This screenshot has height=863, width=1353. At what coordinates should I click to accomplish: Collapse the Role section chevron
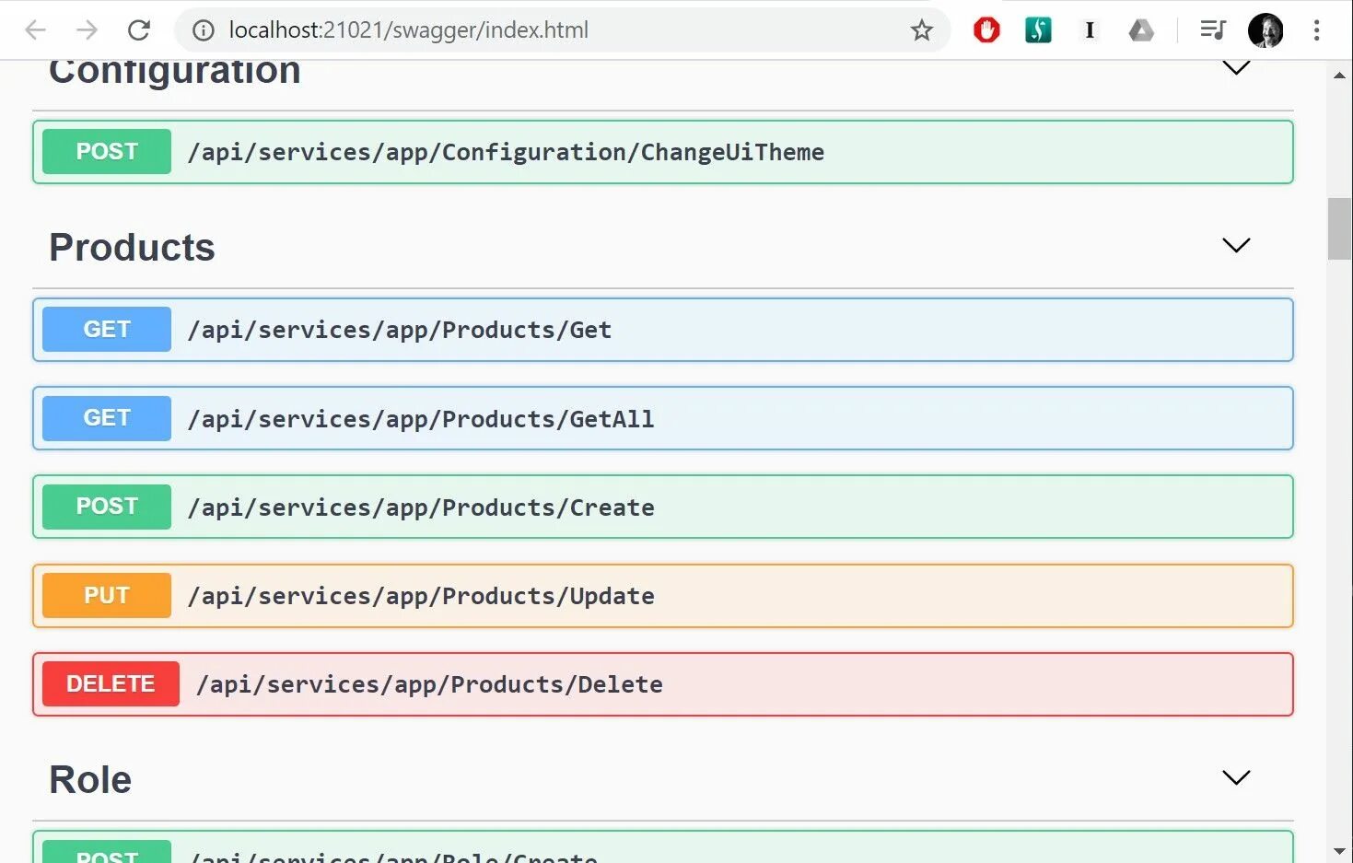(1236, 777)
